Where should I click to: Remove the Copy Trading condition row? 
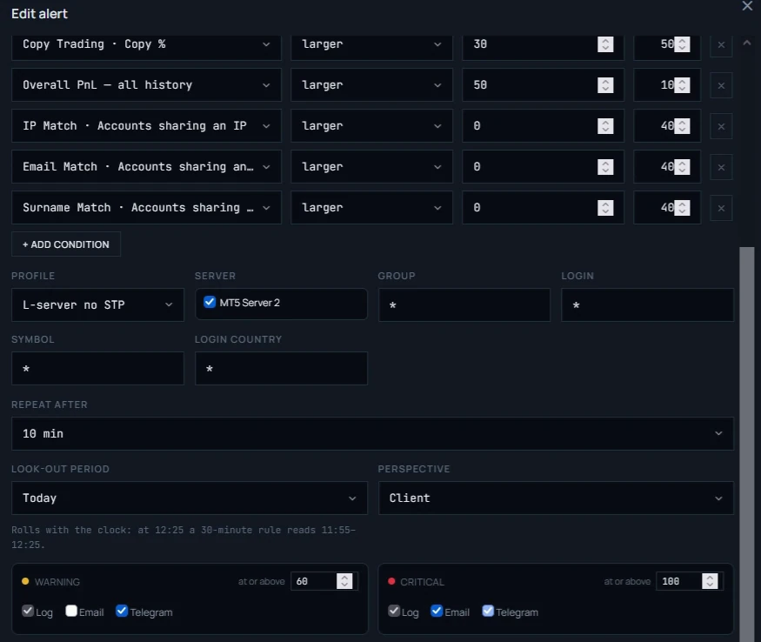click(721, 44)
